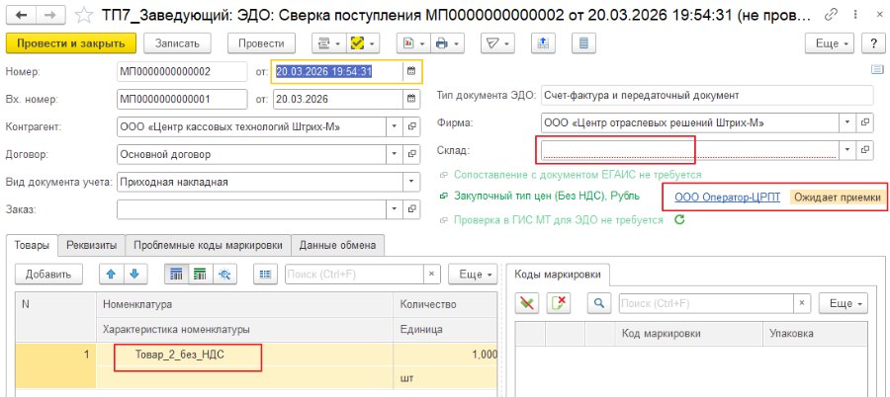This screenshot has width=890, height=397.
Task: Click the Добавить button
Action: tap(48, 274)
